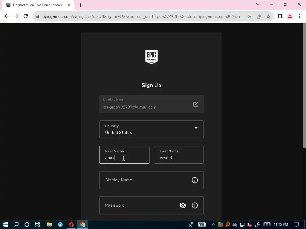
Task: Click the OneDrive tray icon
Action: pos(235,225)
